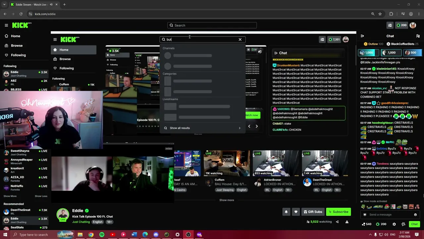Open the ABZ channel in the Following list

coord(25,82)
